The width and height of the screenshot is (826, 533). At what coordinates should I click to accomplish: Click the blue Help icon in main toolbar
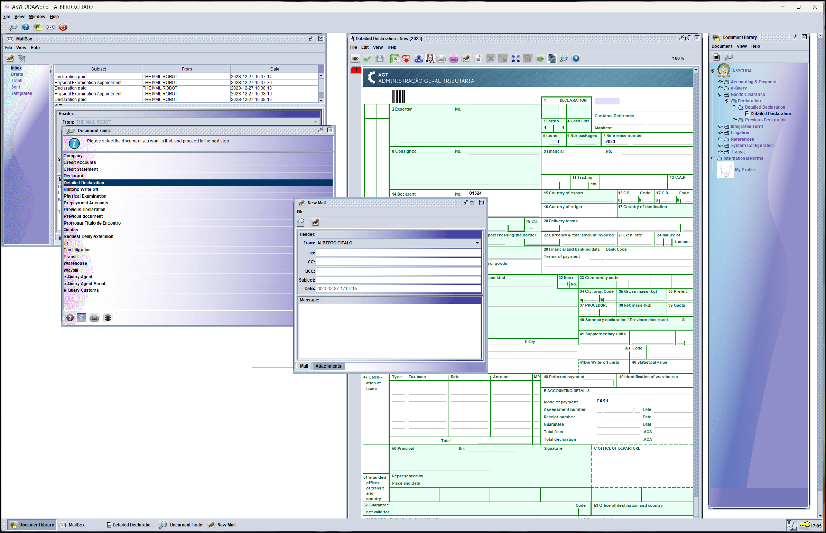tap(26, 27)
